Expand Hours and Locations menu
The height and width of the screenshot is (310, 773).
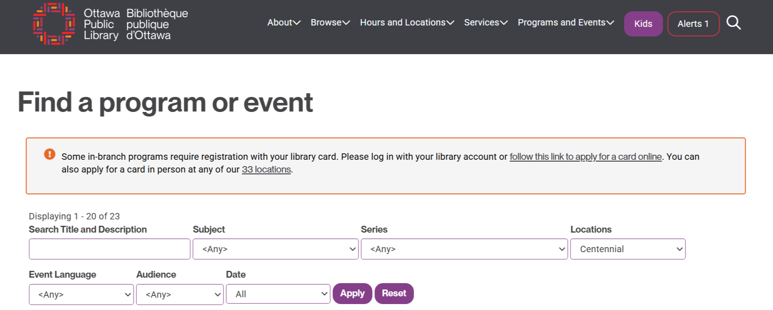[x=406, y=23]
